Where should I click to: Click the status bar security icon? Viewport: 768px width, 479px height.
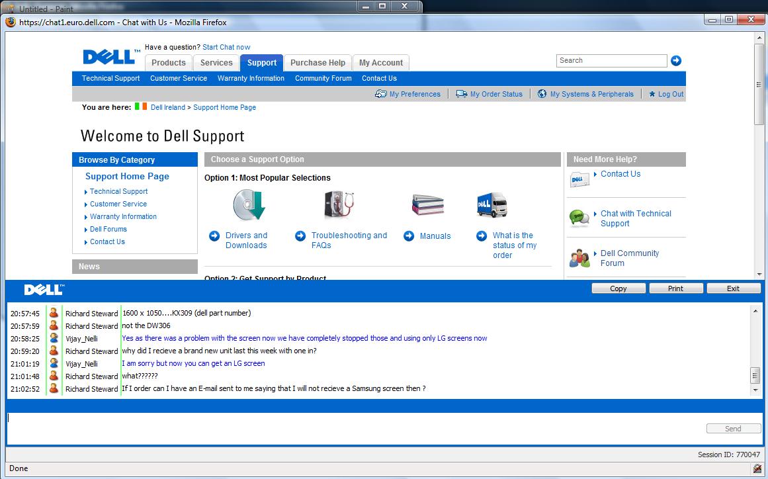pyautogui.click(x=757, y=468)
